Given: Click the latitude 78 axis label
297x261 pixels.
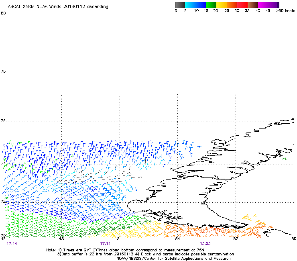Looking at the screenshot, I should click(x=3, y=71).
